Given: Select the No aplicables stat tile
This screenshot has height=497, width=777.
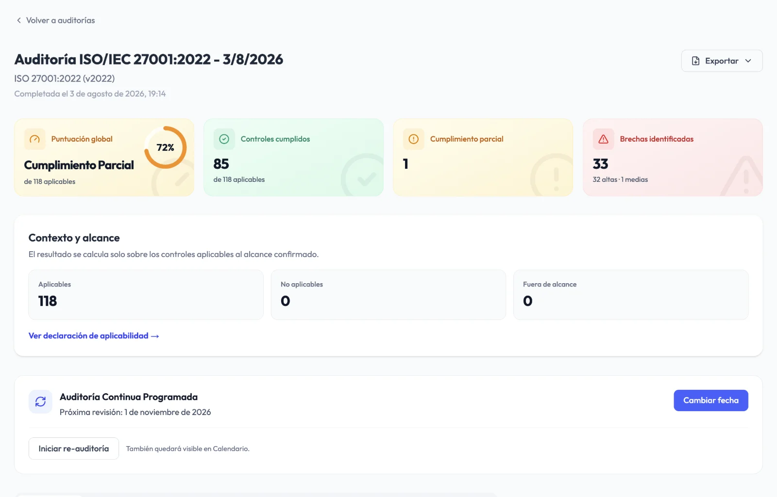Looking at the screenshot, I should click(388, 295).
